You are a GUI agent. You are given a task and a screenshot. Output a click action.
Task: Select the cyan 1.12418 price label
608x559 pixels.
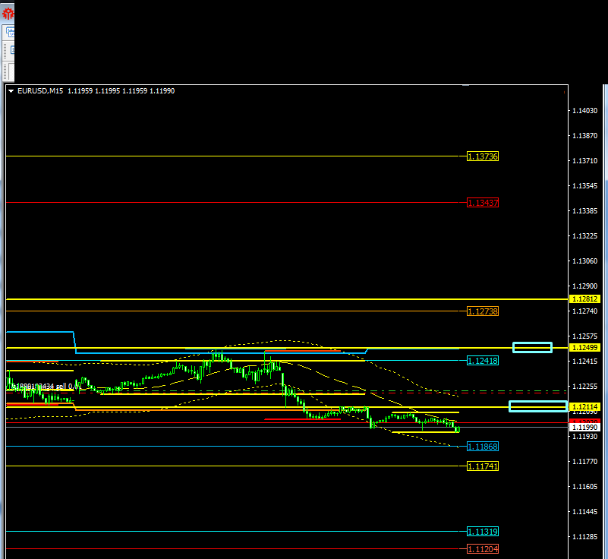(482, 361)
